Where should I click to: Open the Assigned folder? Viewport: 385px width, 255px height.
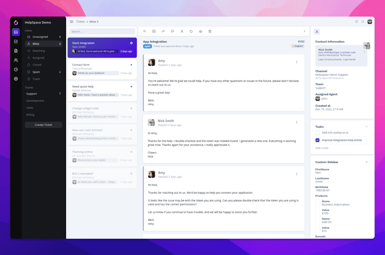pos(43,58)
